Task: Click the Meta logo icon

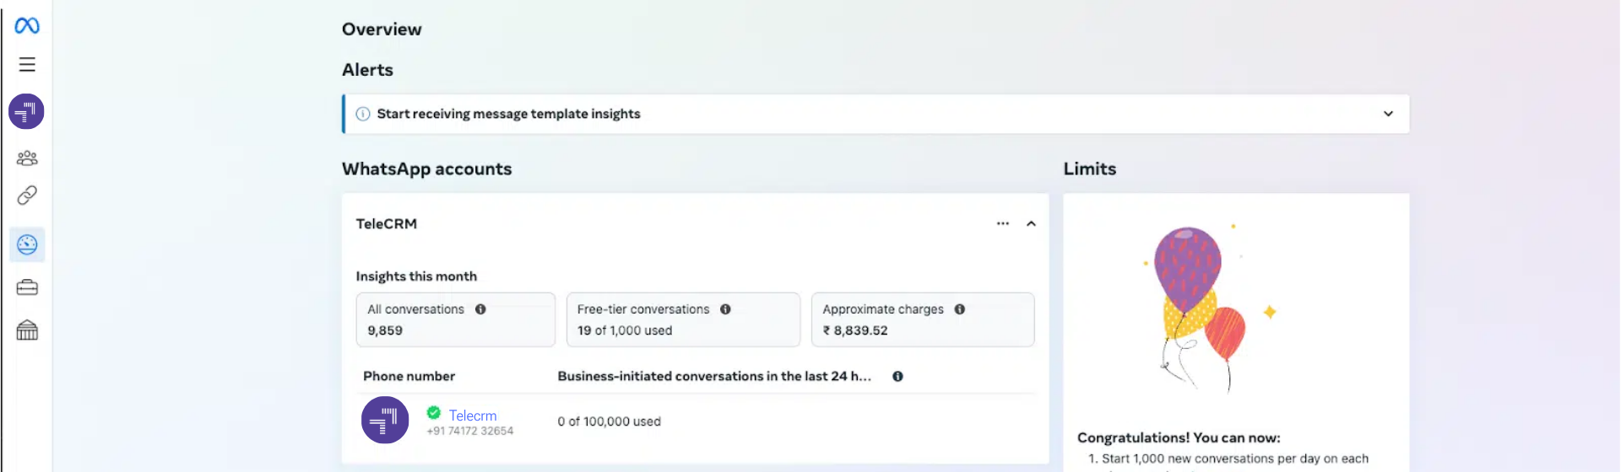Action: [x=27, y=26]
